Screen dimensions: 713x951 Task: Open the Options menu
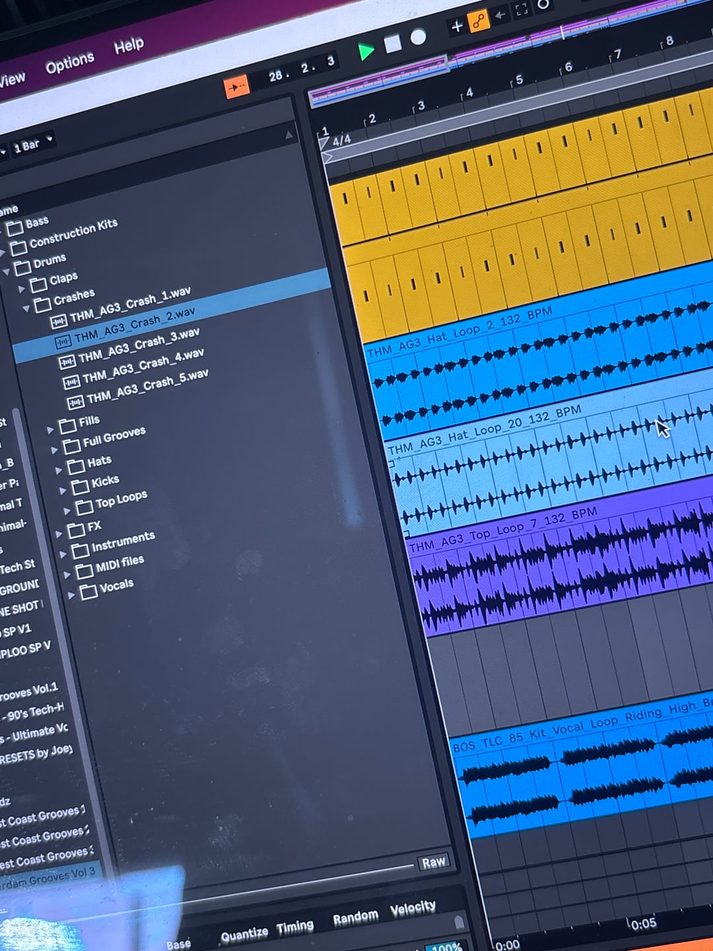(x=70, y=63)
